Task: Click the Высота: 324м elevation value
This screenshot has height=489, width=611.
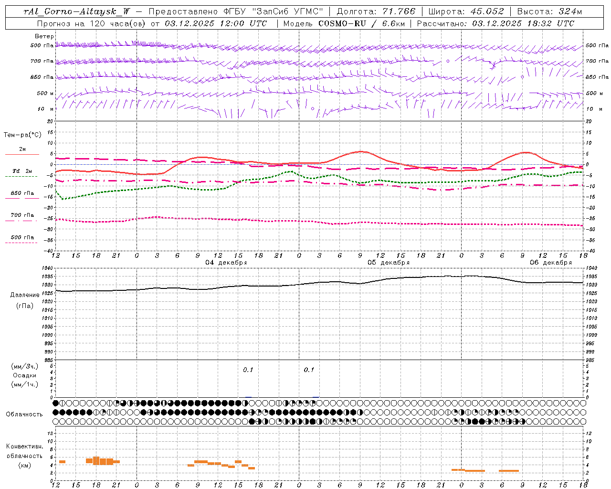Action: click(549, 11)
